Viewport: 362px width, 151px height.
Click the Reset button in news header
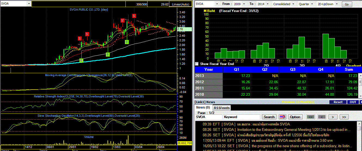click(x=338, y=102)
